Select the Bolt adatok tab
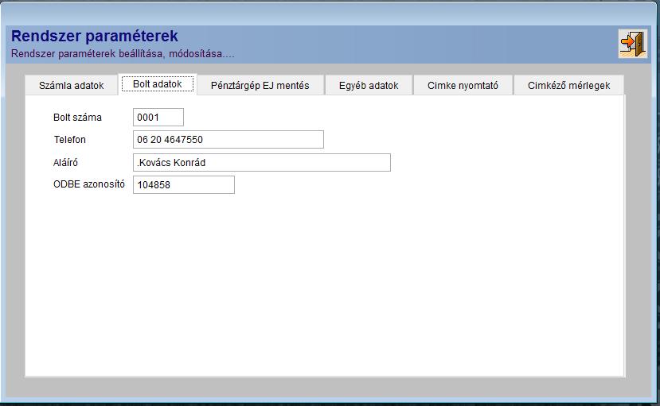660x406 pixels. point(158,84)
